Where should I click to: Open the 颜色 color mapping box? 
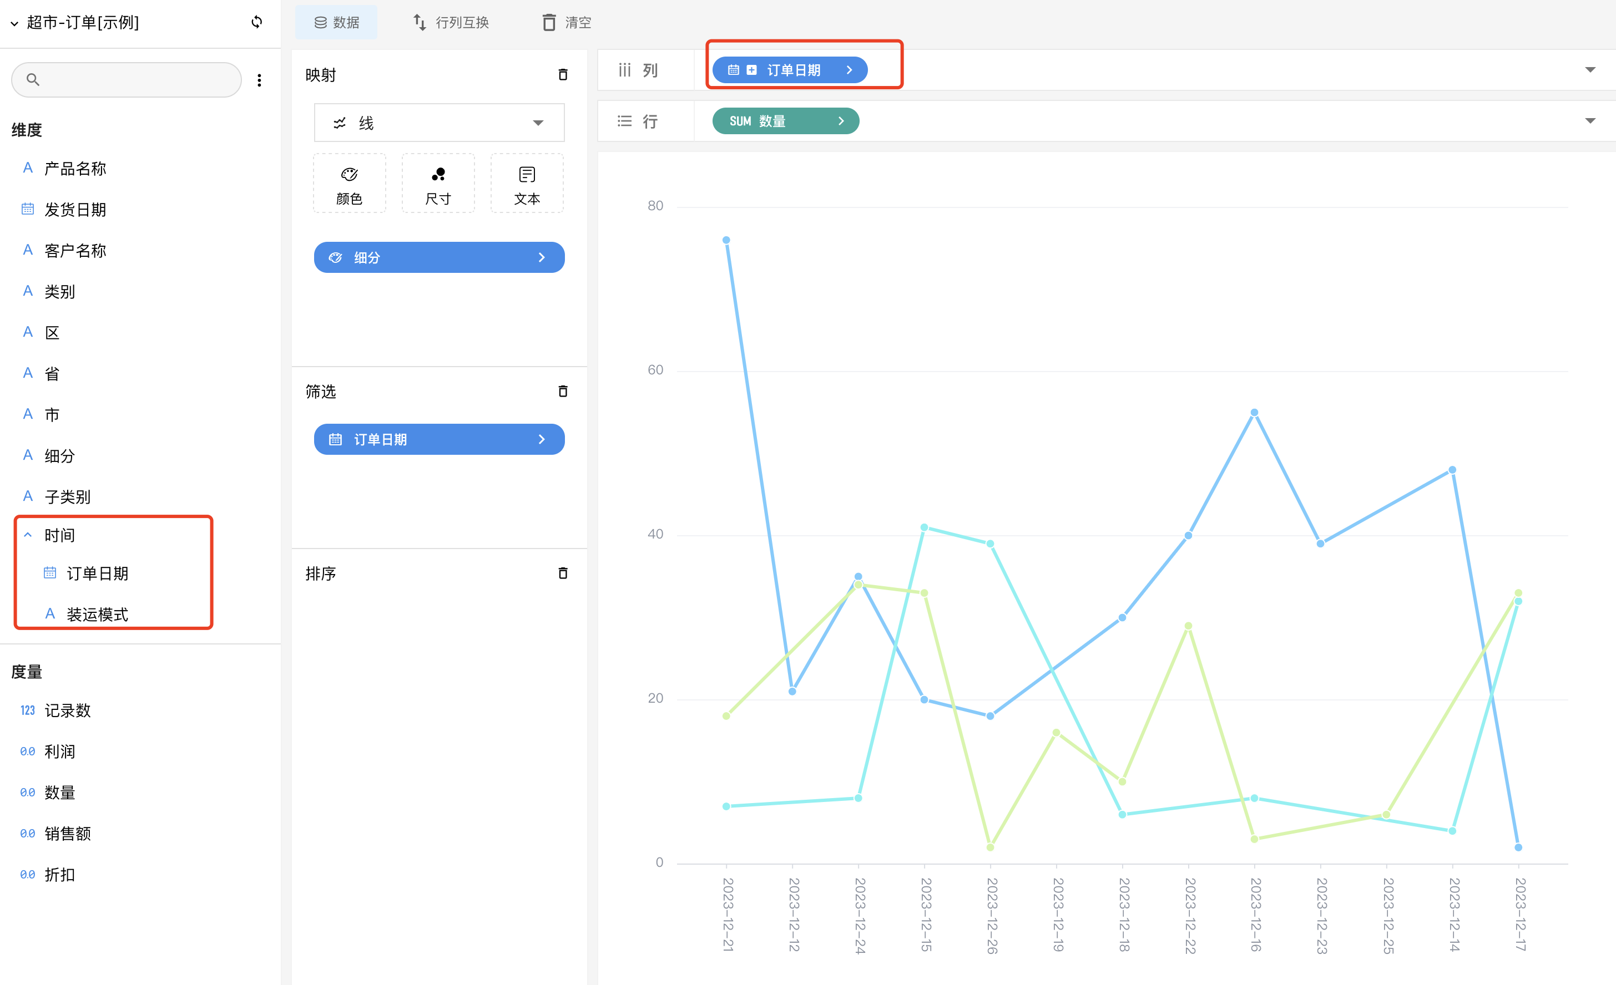349,184
